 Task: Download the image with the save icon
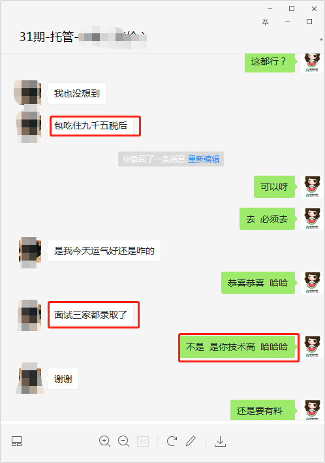[220, 441]
